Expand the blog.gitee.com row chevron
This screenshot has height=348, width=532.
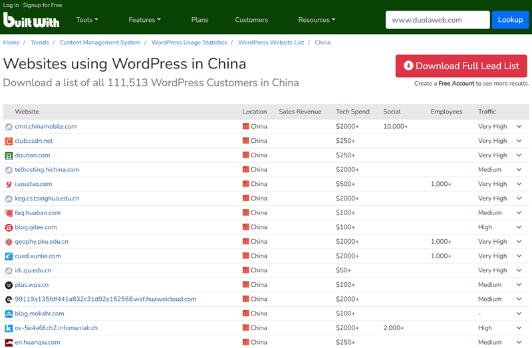point(519,227)
